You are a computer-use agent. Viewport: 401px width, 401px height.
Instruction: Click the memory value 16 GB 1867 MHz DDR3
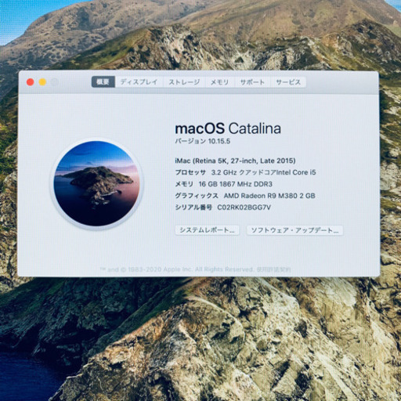click(236, 184)
